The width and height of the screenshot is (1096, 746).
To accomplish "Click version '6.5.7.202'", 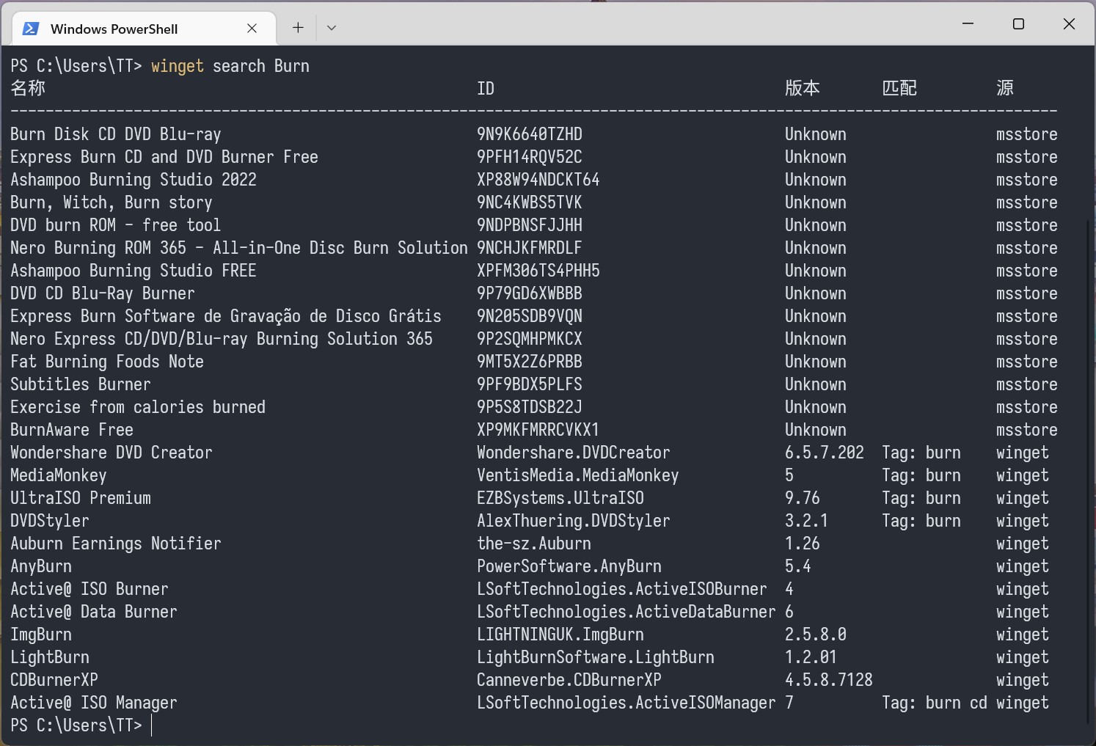I will tap(825, 453).
